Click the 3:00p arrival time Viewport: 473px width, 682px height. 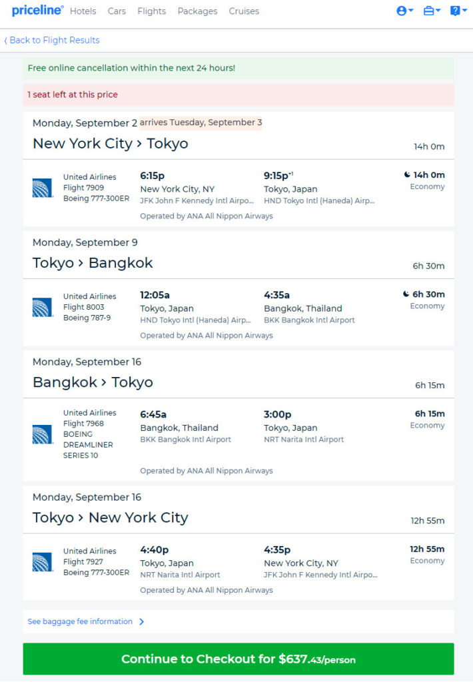[278, 414]
